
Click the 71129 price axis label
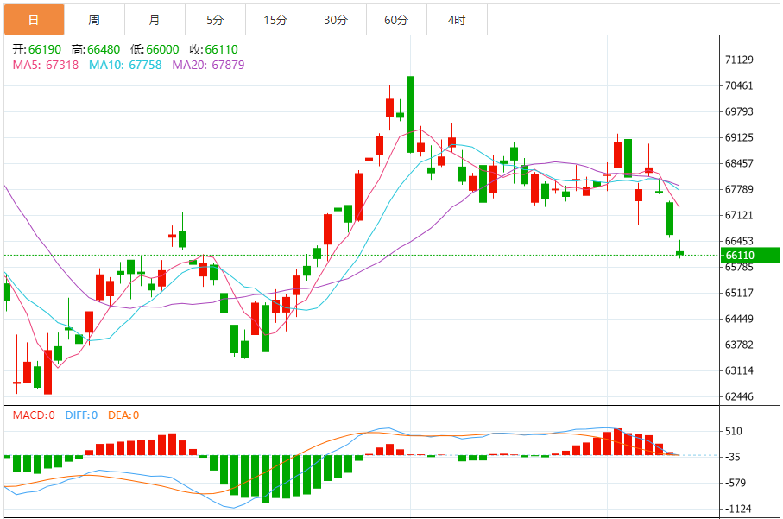click(739, 60)
